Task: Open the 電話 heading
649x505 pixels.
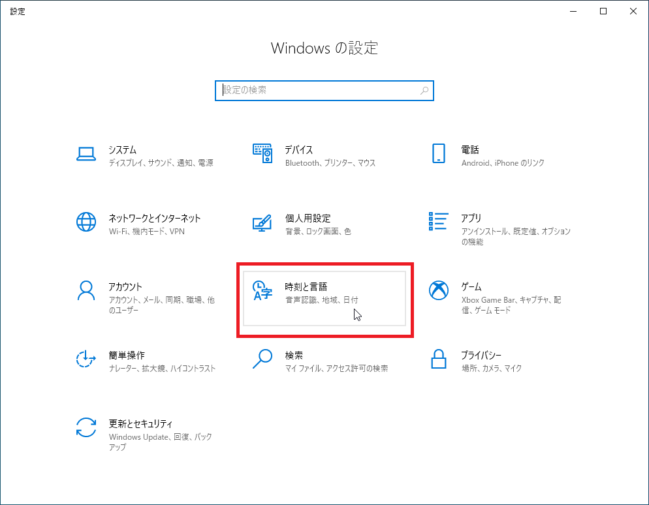Action: (x=470, y=149)
